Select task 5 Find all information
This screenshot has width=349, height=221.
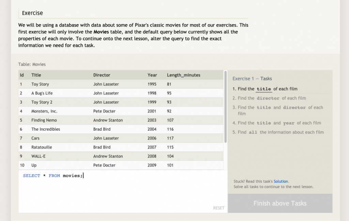click(x=278, y=132)
